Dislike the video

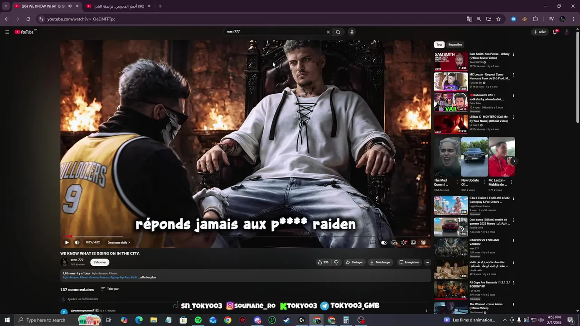click(336, 262)
